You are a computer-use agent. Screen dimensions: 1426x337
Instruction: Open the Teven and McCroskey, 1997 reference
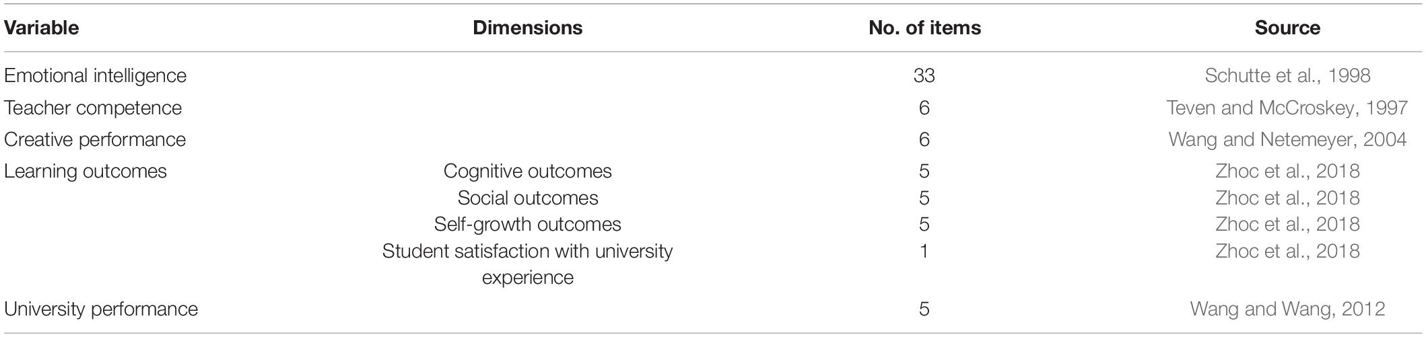pos(1287,108)
